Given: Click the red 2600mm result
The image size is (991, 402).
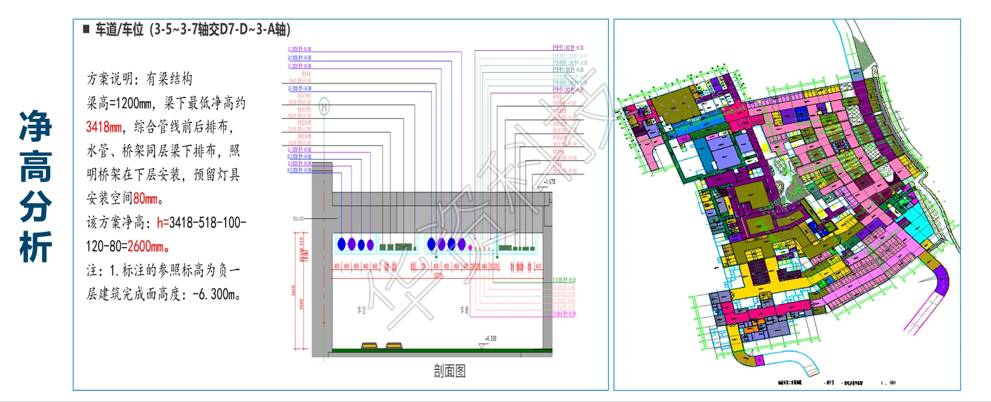Looking at the screenshot, I should coord(147,246).
